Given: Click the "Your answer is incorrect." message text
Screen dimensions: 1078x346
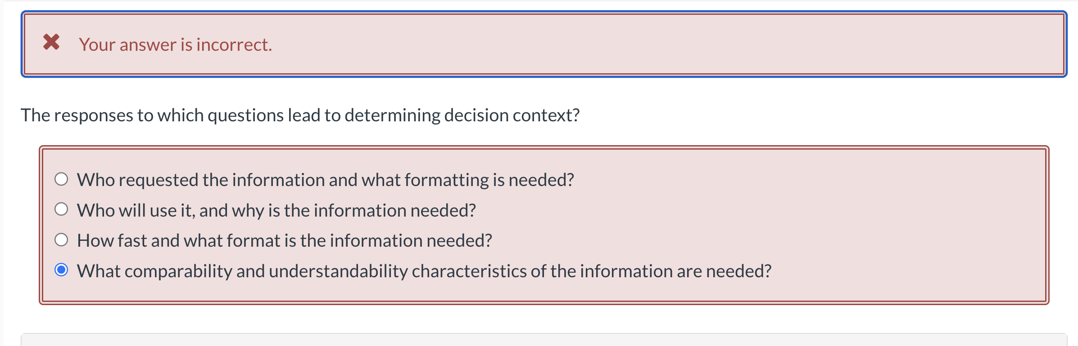Looking at the screenshot, I should point(175,45).
